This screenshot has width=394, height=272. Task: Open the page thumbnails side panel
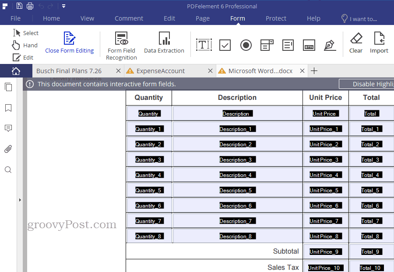[x=8, y=87]
